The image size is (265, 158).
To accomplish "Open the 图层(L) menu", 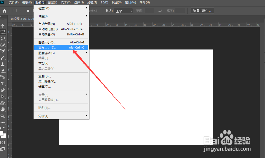I will click(52, 2).
